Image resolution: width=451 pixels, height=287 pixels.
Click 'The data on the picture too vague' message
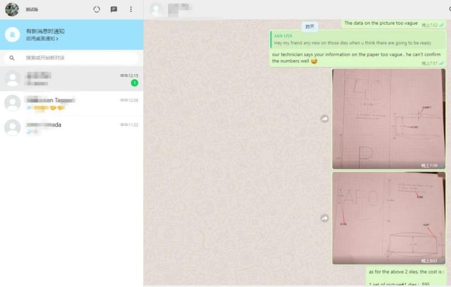(x=381, y=23)
